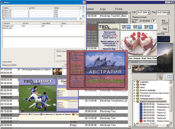Open the Play date dropdown
The width and height of the screenshot is (175, 129).
coord(168,12)
